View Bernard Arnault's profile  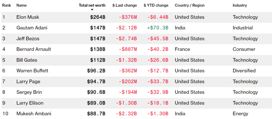coord(34,49)
